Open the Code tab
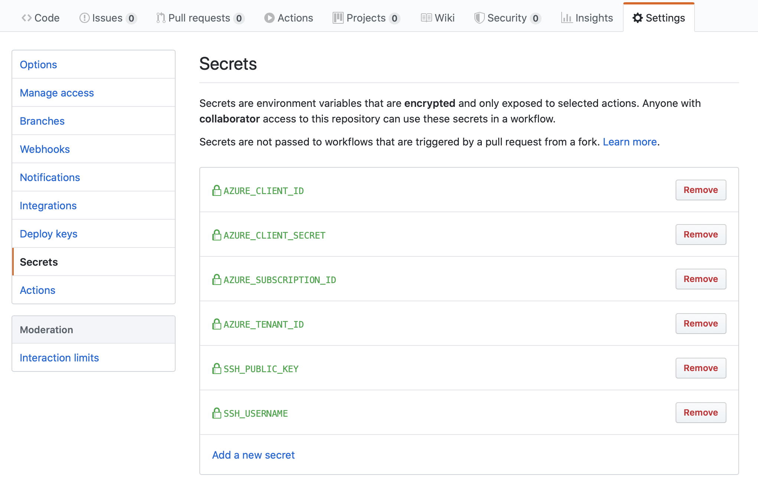This screenshot has height=495, width=758. (x=40, y=18)
